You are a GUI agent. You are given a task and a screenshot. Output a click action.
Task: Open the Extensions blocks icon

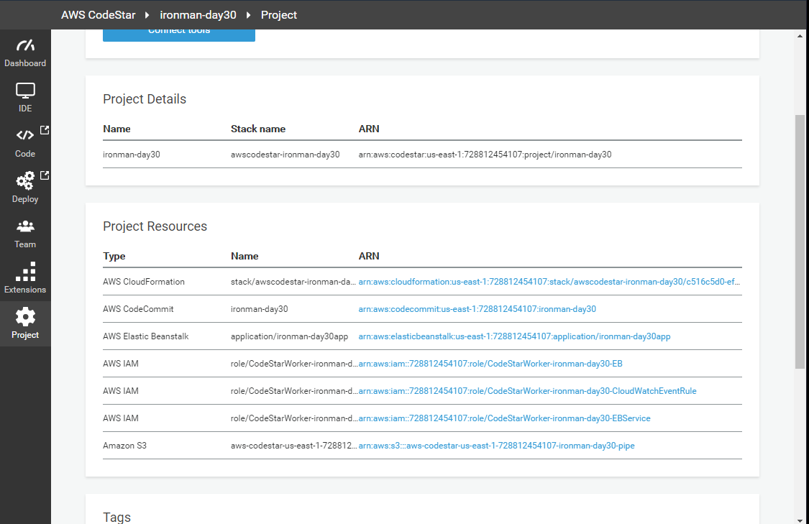click(x=25, y=272)
